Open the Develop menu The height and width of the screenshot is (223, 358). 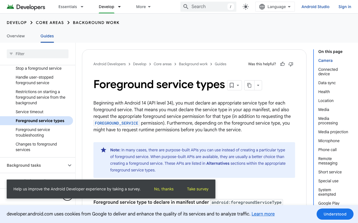tap(110, 7)
